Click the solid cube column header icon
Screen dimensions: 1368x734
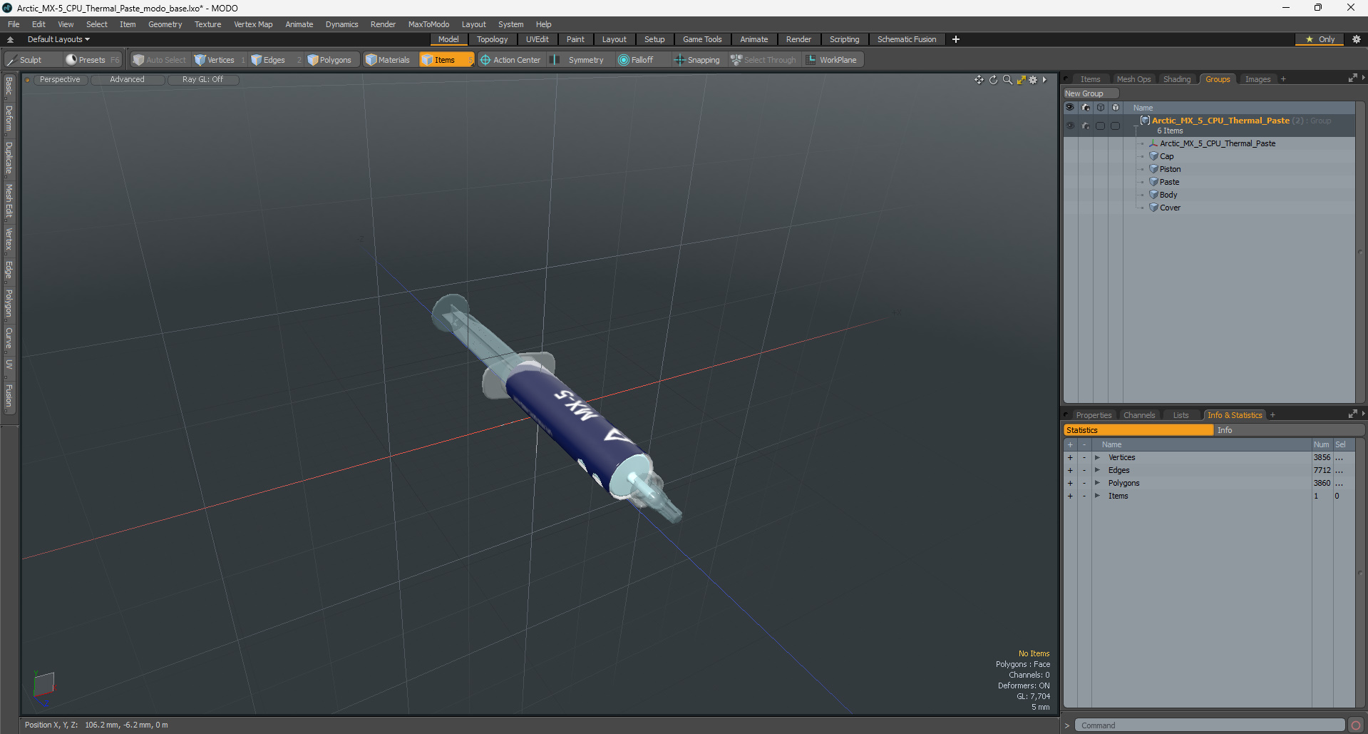(x=1115, y=108)
